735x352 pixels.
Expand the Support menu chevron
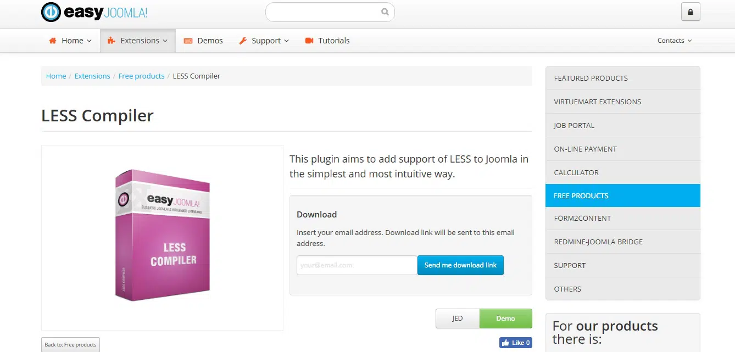click(287, 41)
